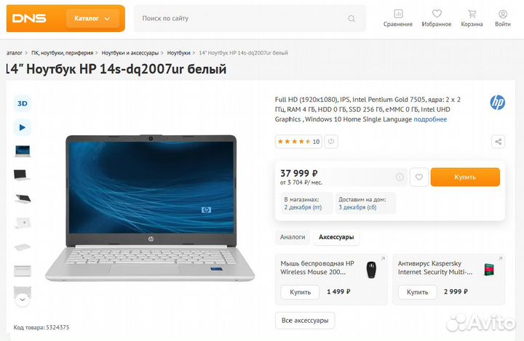Click the share icon near rating
Viewport: 524px width, 341px height.
point(498,142)
